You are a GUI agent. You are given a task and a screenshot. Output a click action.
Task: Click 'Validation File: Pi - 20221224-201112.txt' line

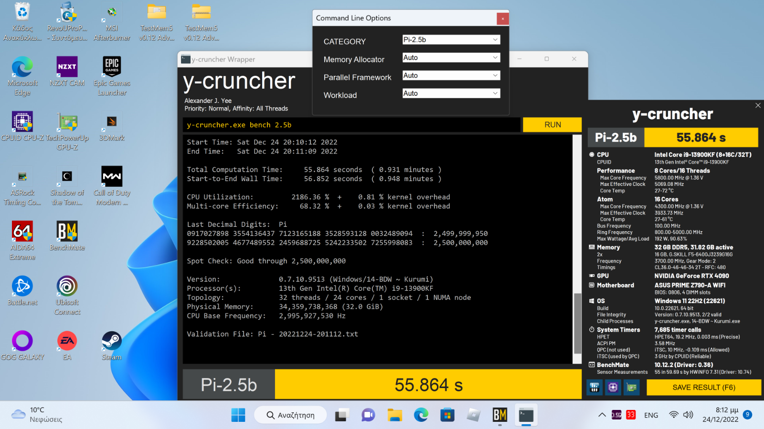272,334
